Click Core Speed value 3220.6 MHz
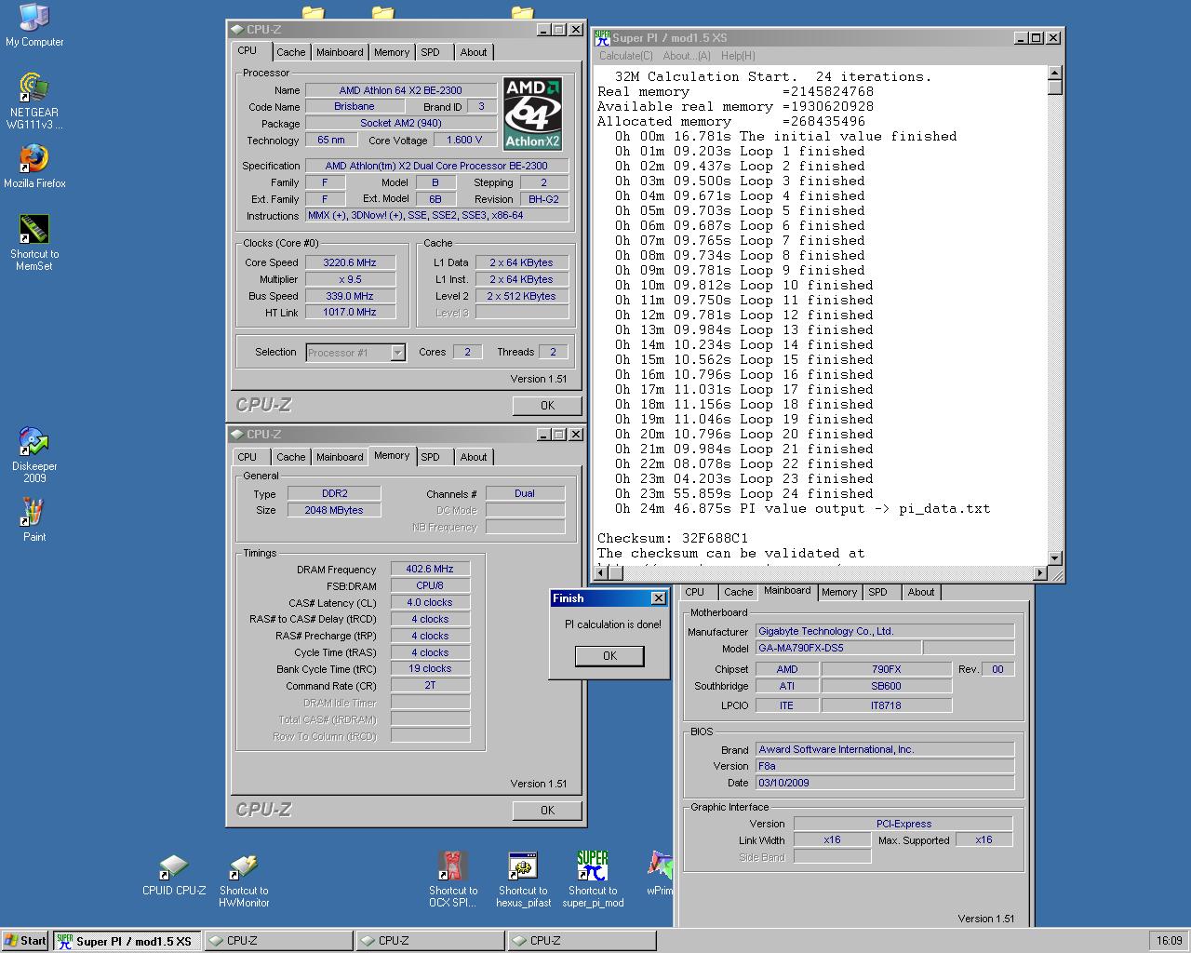Screen dimensions: 1191x953 coord(350,262)
